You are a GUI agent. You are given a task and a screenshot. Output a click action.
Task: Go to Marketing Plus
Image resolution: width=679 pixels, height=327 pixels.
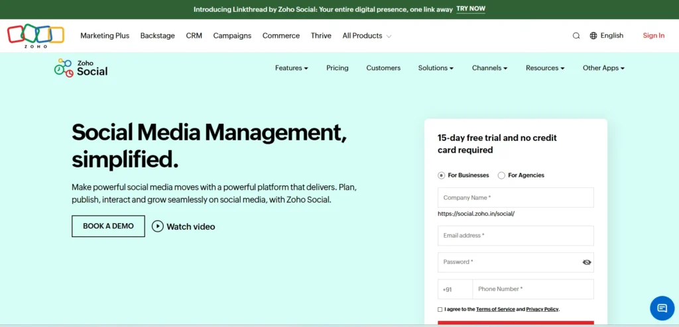coord(105,36)
